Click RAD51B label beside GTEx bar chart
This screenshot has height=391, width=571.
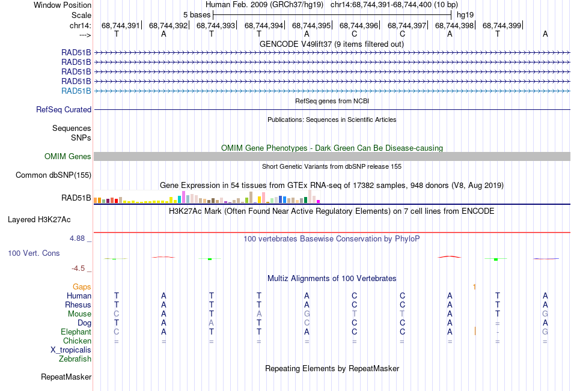click(76, 198)
